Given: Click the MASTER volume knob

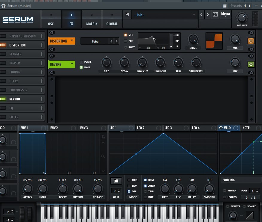Looking at the screenshot, I should point(242,18).
